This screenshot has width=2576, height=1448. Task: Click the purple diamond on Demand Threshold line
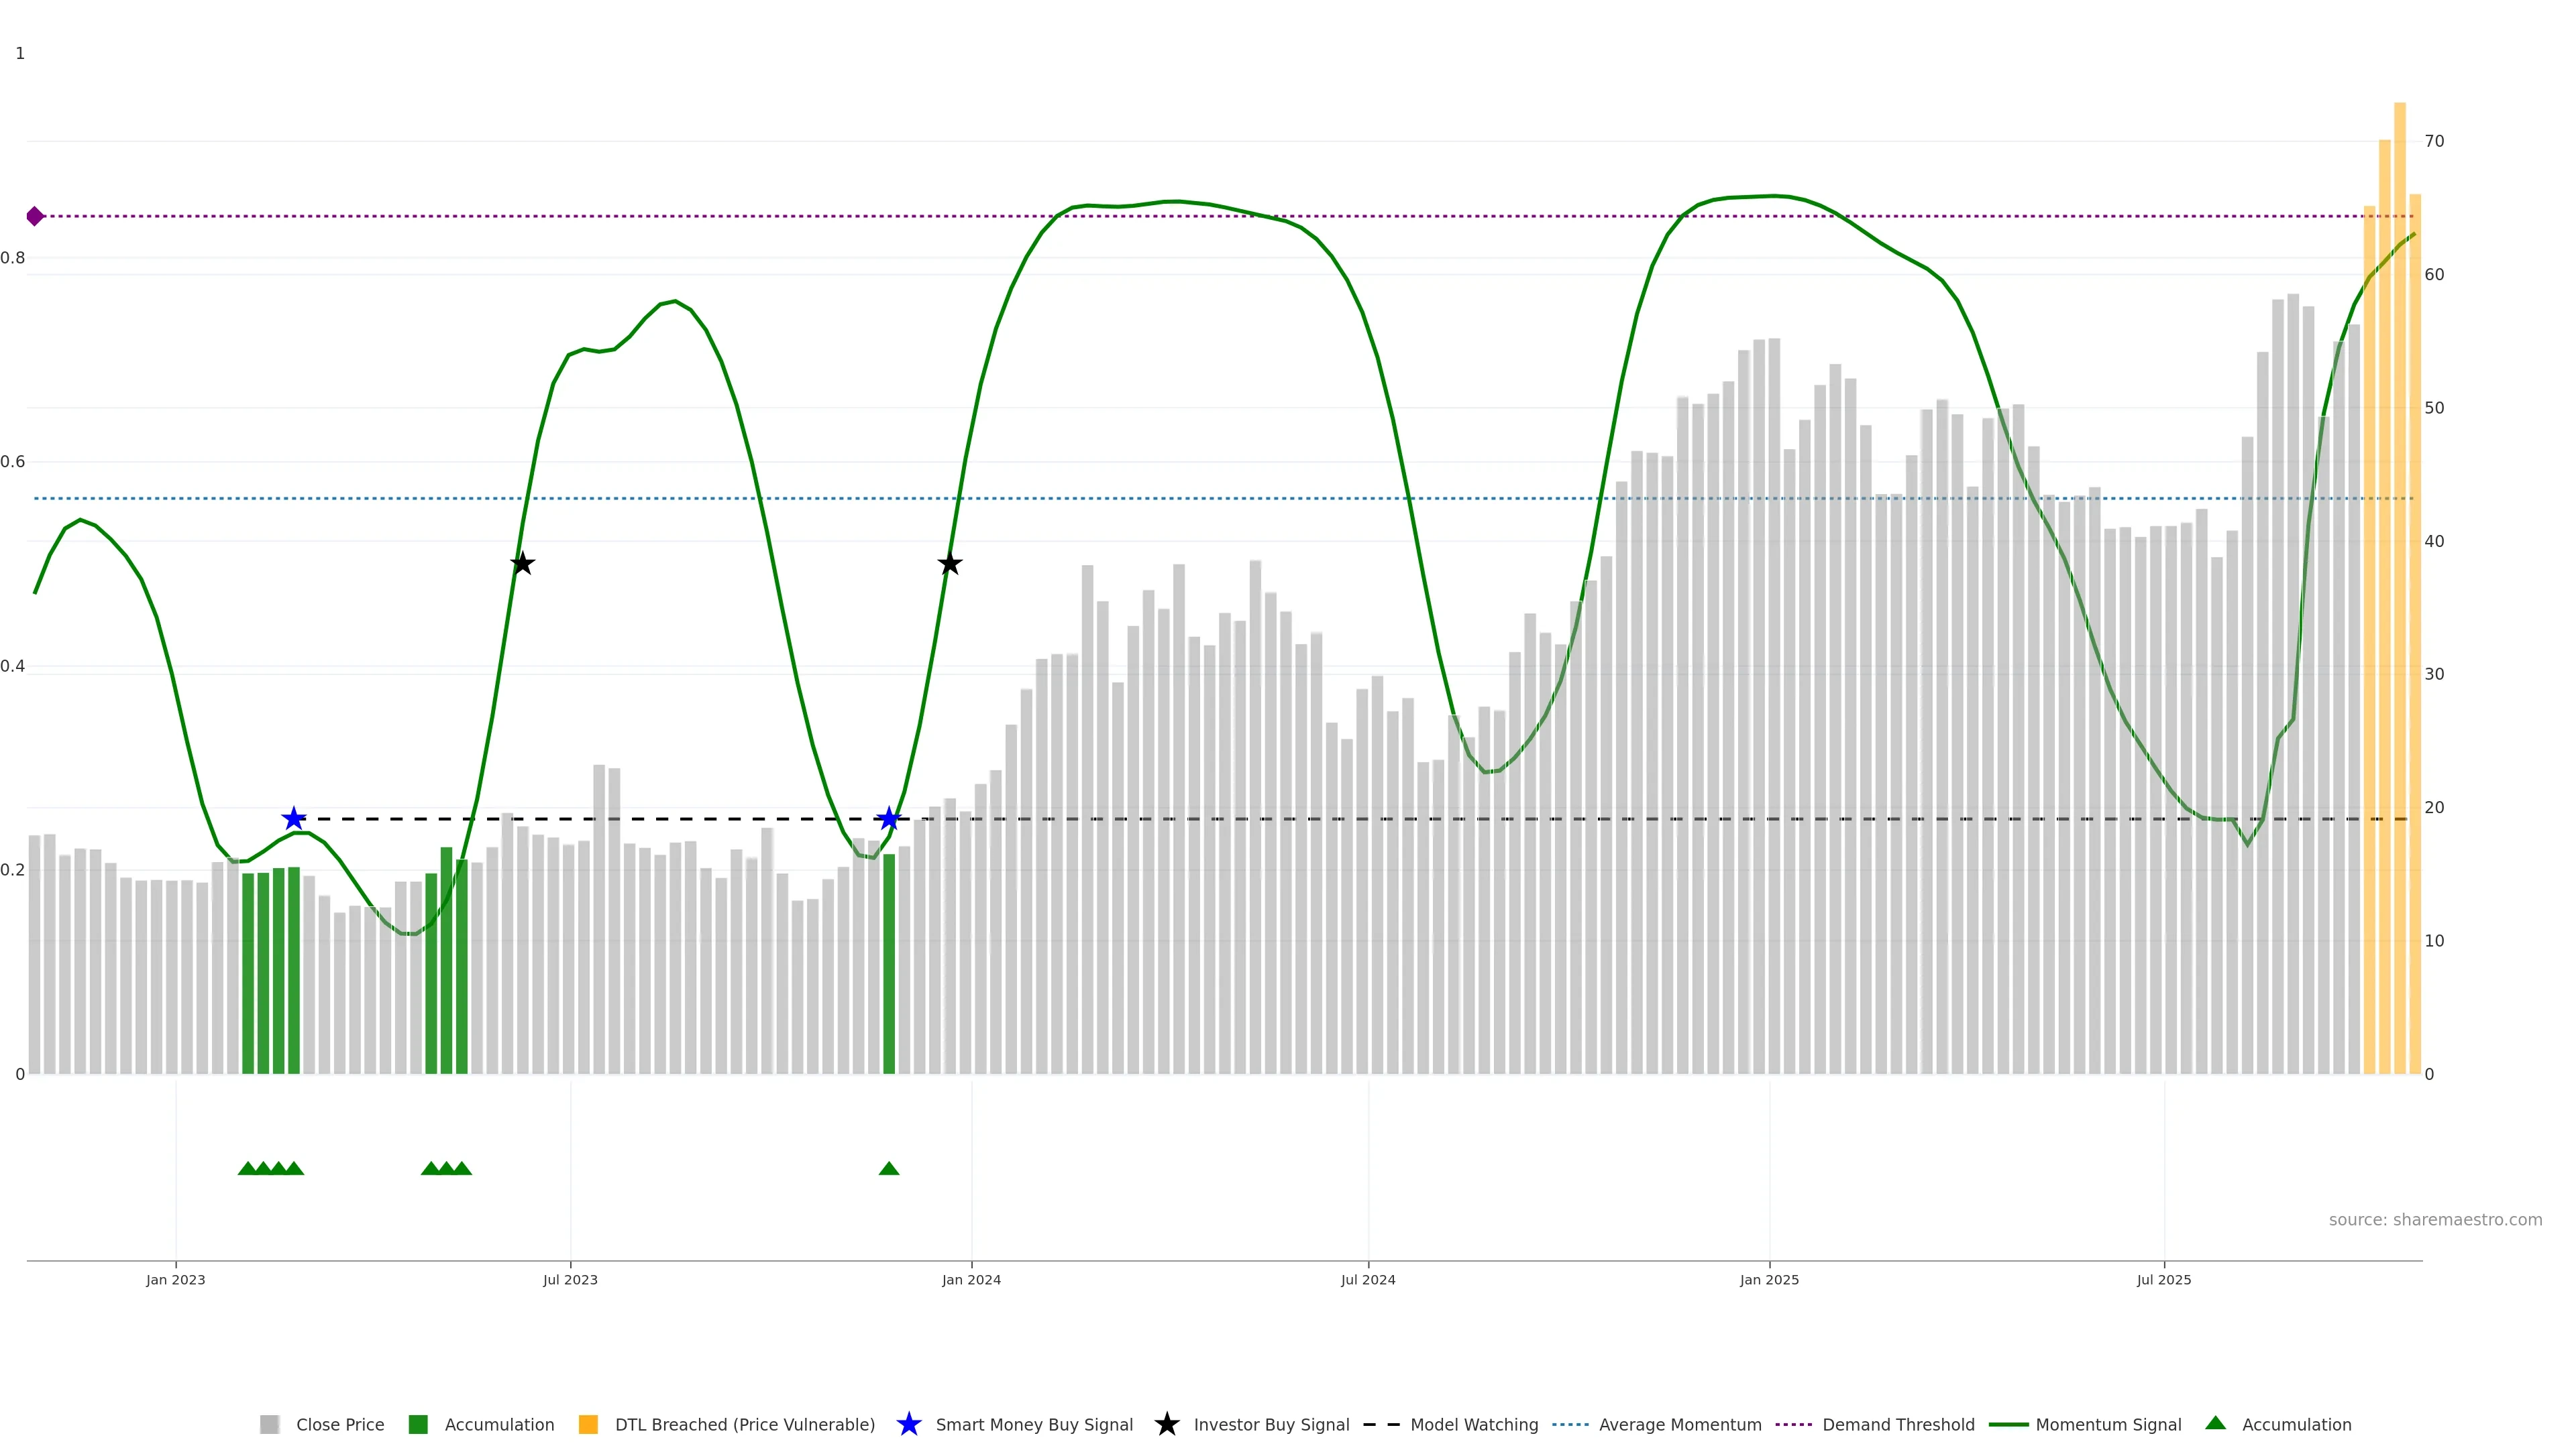pyautogui.click(x=35, y=216)
